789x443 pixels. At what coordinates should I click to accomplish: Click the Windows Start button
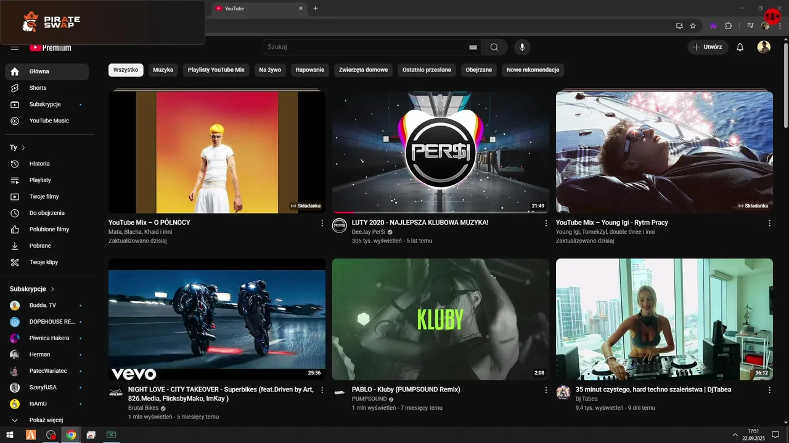tap(10, 435)
